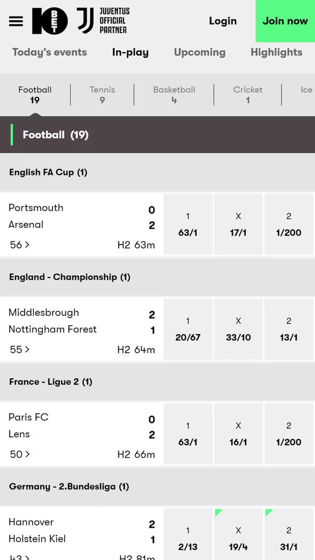The height and width of the screenshot is (560, 315).
Task: Select the Tennis sport filter
Action: (102, 95)
